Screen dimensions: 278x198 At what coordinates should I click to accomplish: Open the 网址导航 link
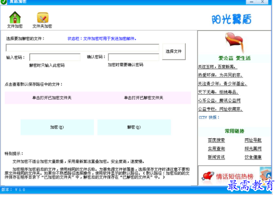coord(253,140)
